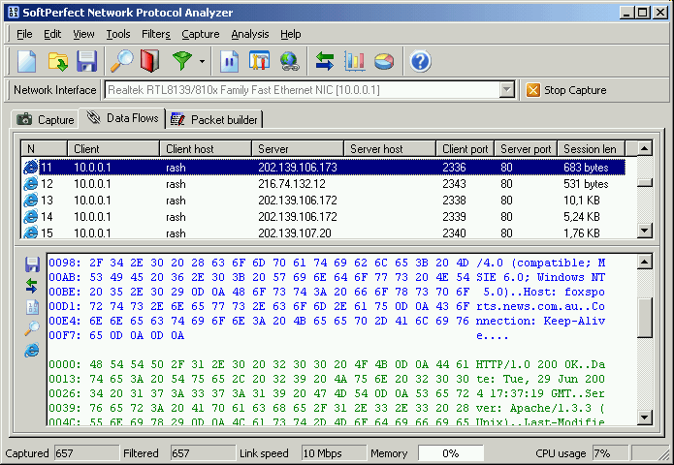Click the pie chart toolbar icon
This screenshot has width=674, height=465.
pyautogui.click(x=384, y=62)
